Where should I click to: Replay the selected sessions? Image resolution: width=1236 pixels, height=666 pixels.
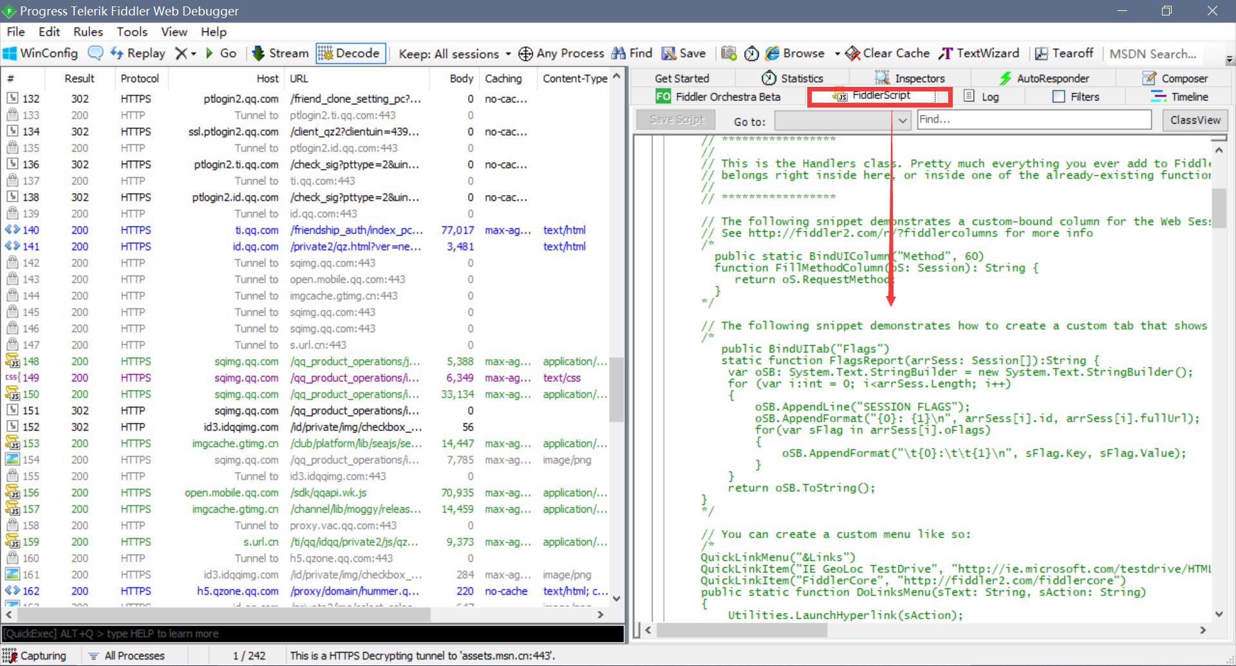[138, 53]
